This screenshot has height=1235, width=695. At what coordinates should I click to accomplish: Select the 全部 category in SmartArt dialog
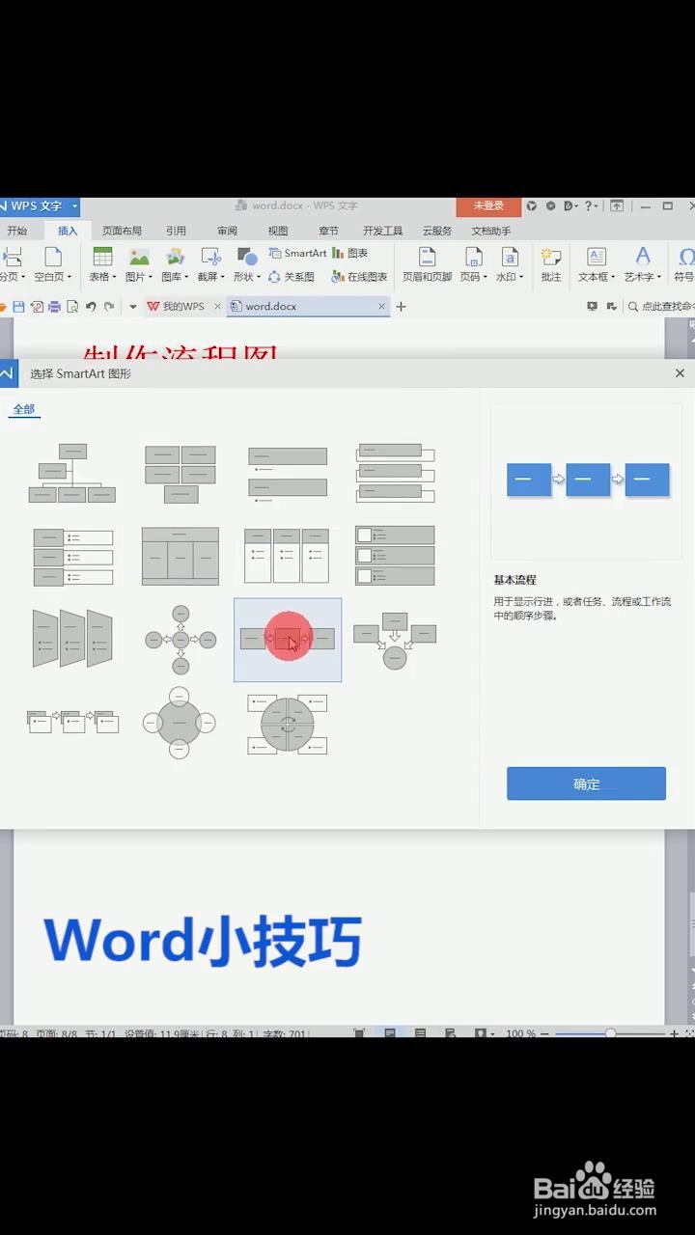click(x=24, y=409)
